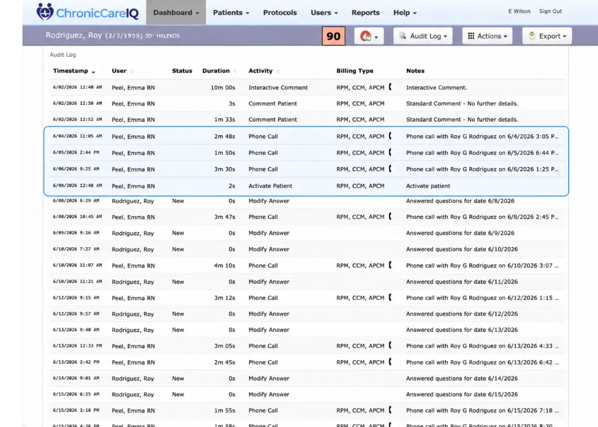Viewport: 598px width, 427px height.
Task: Click timestamp 6/13/2026 9:40 AM
Action: (76, 330)
